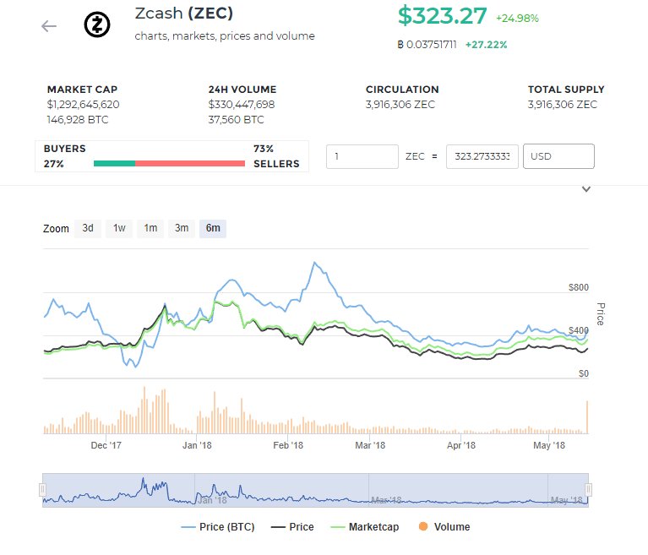Click the $323.27 price value
The image size is (648, 555).
pos(442,16)
